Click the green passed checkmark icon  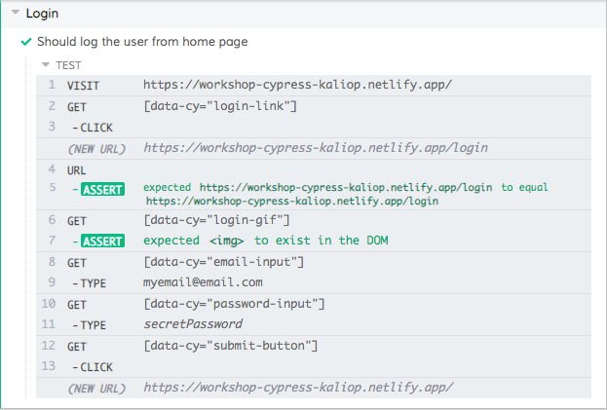(x=26, y=43)
